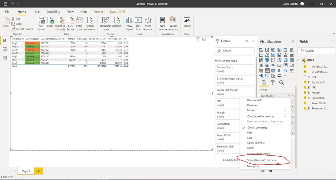The image size is (336, 180).
Task: Activate the Format painter
Action: point(22,29)
